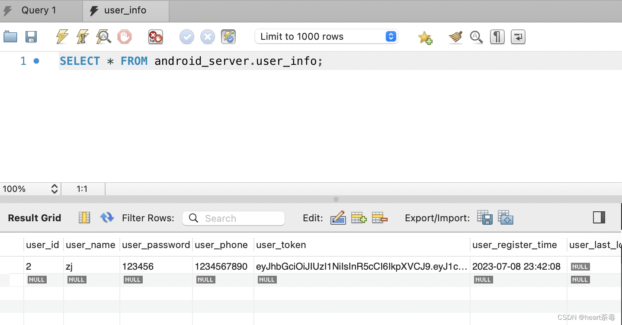Click the Search filter rows field
Screen dimensions: 622x325
click(234, 218)
